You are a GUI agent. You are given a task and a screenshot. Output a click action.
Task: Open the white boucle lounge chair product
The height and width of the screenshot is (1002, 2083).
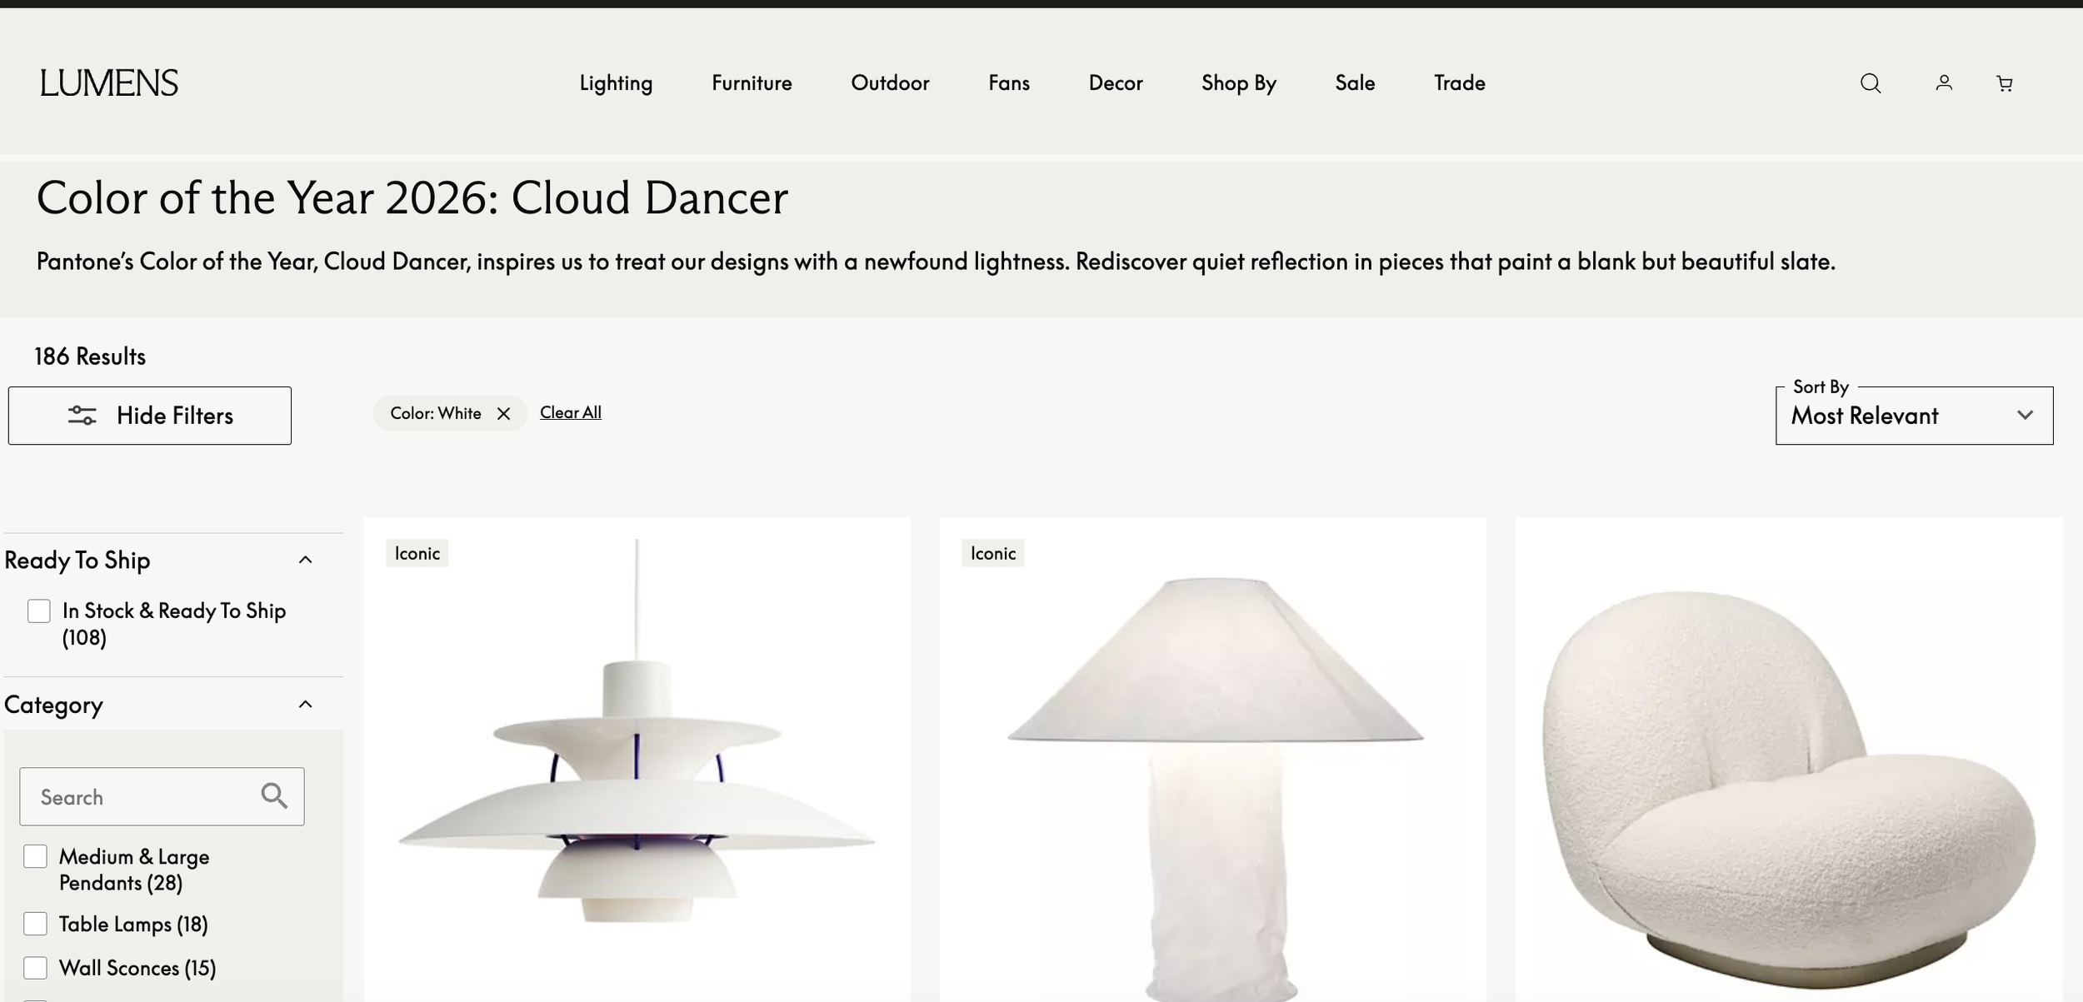(1788, 783)
